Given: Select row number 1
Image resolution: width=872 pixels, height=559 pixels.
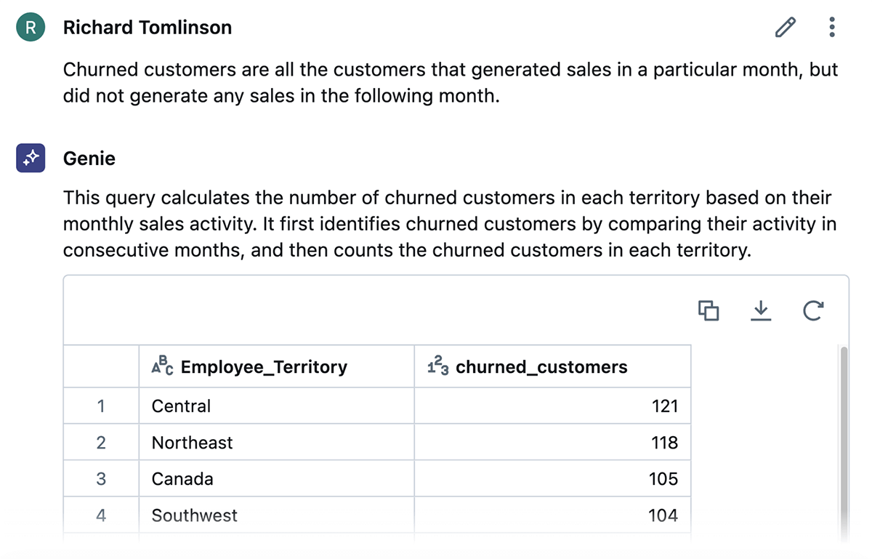Looking at the screenshot, I should [101, 406].
